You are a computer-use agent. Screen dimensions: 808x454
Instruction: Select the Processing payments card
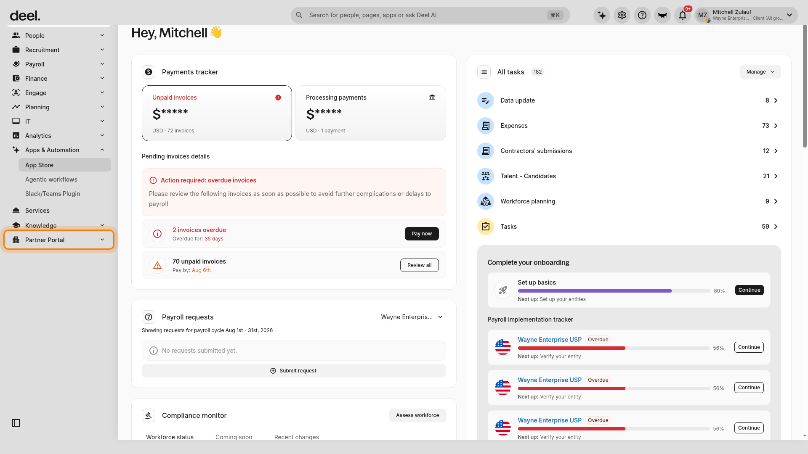(371, 113)
